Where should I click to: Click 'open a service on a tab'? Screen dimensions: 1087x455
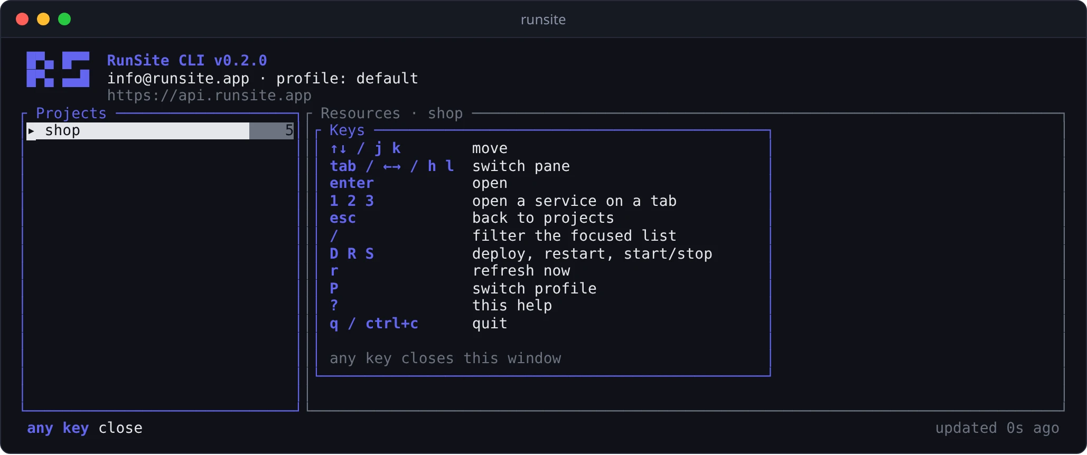pyautogui.click(x=574, y=201)
